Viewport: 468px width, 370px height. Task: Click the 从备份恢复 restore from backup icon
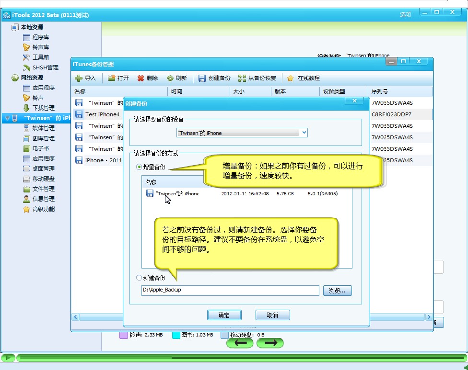[242, 78]
